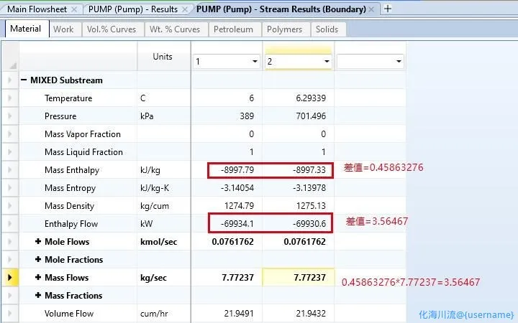Viewport: 518px width, 323px height.
Task: Open the empty third stream dropdown
Action: tap(398, 62)
